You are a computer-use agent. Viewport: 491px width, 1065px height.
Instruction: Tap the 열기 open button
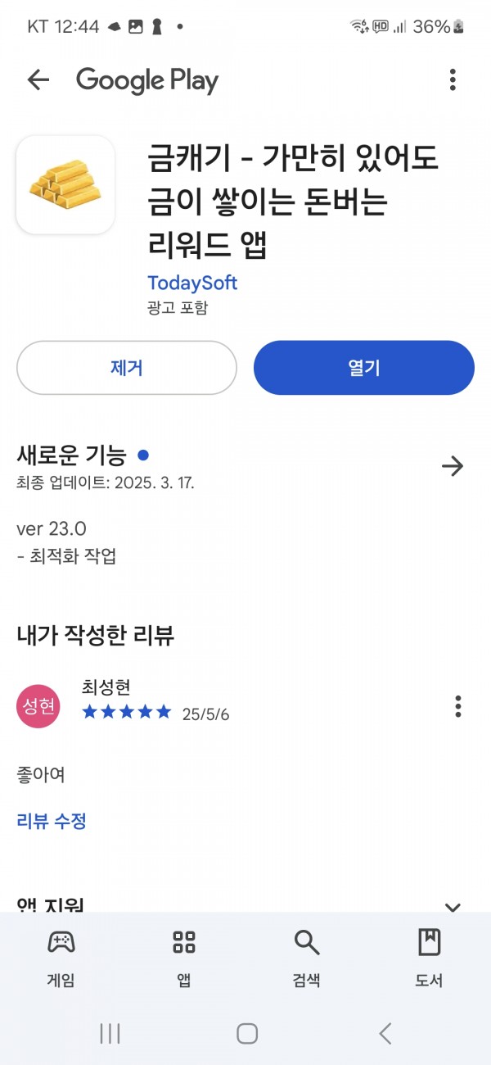click(x=364, y=368)
